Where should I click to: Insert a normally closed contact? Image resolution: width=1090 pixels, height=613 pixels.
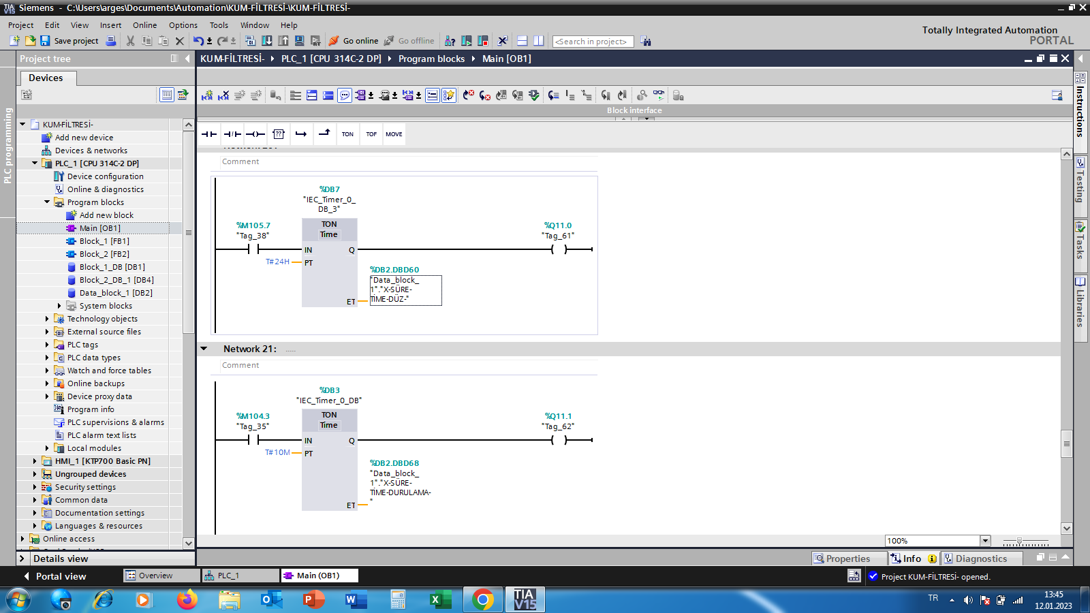click(x=232, y=134)
